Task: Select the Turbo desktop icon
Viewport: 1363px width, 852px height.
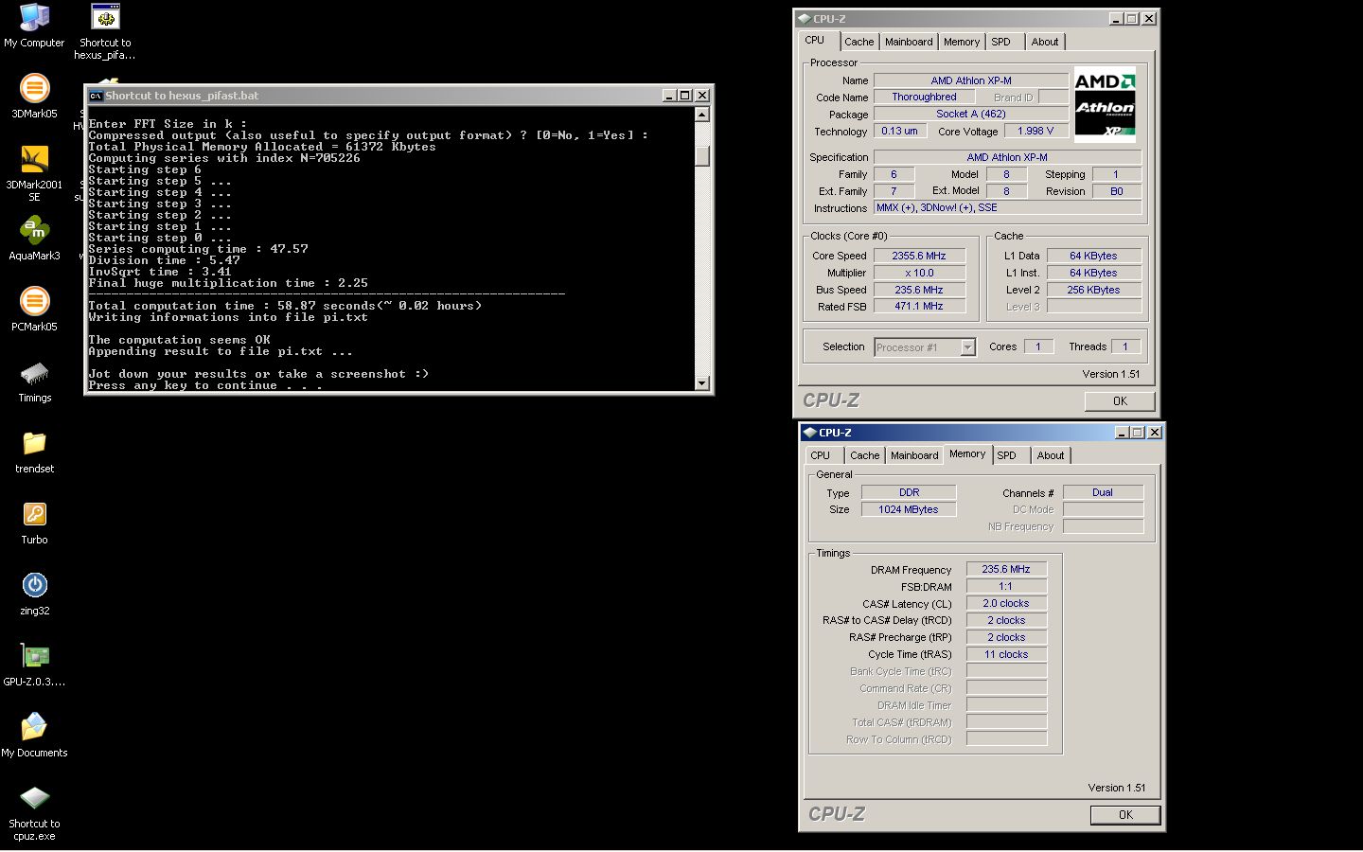Action: (x=34, y=523)
